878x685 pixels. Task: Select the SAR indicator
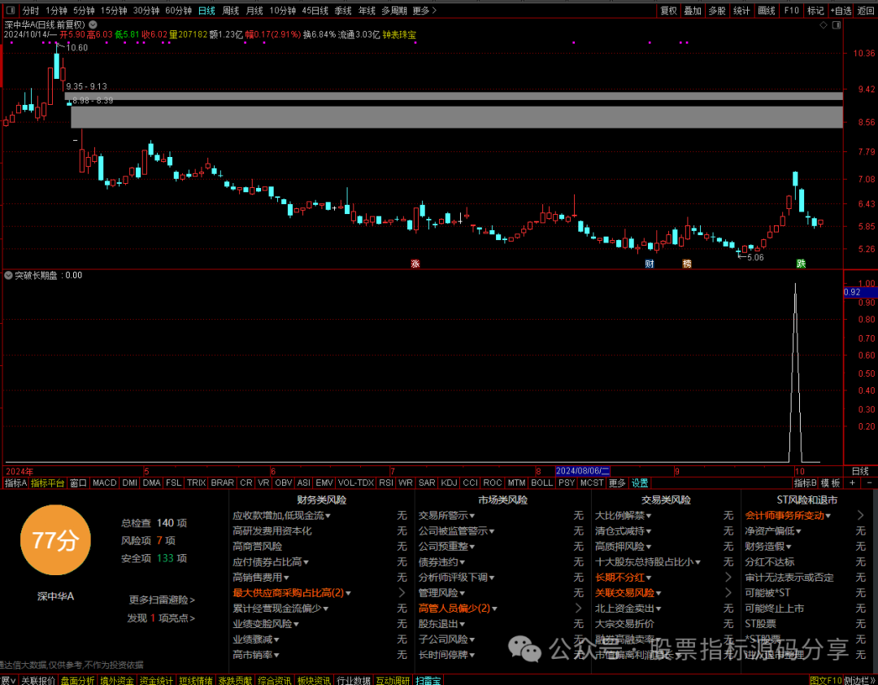tap(427, 482)
